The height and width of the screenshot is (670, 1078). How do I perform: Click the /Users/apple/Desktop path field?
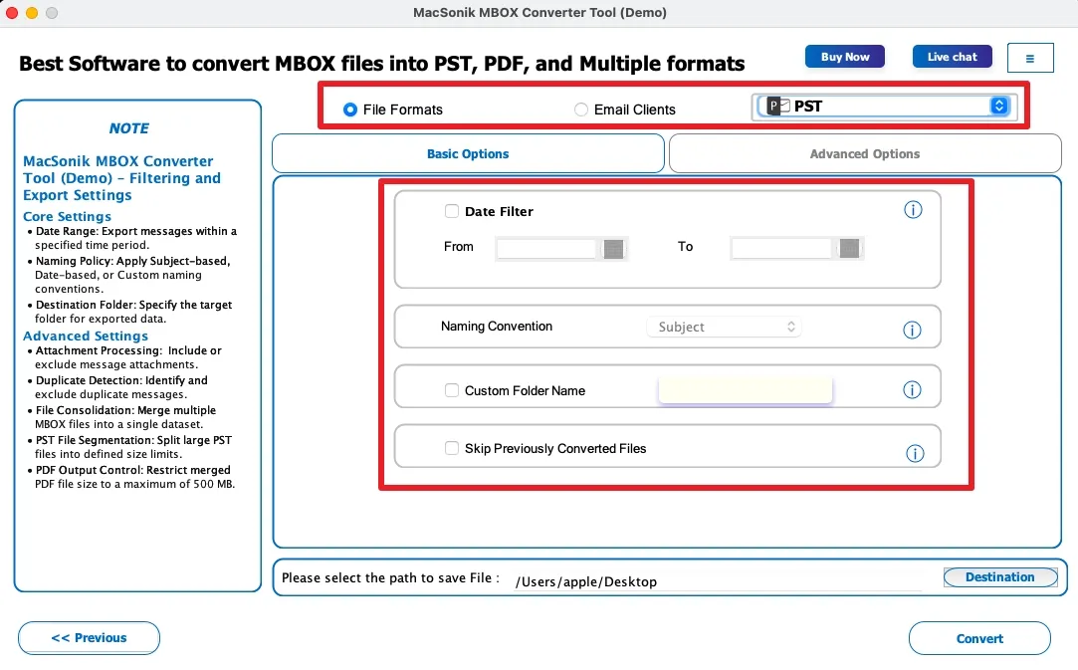[x=717, y=581]
